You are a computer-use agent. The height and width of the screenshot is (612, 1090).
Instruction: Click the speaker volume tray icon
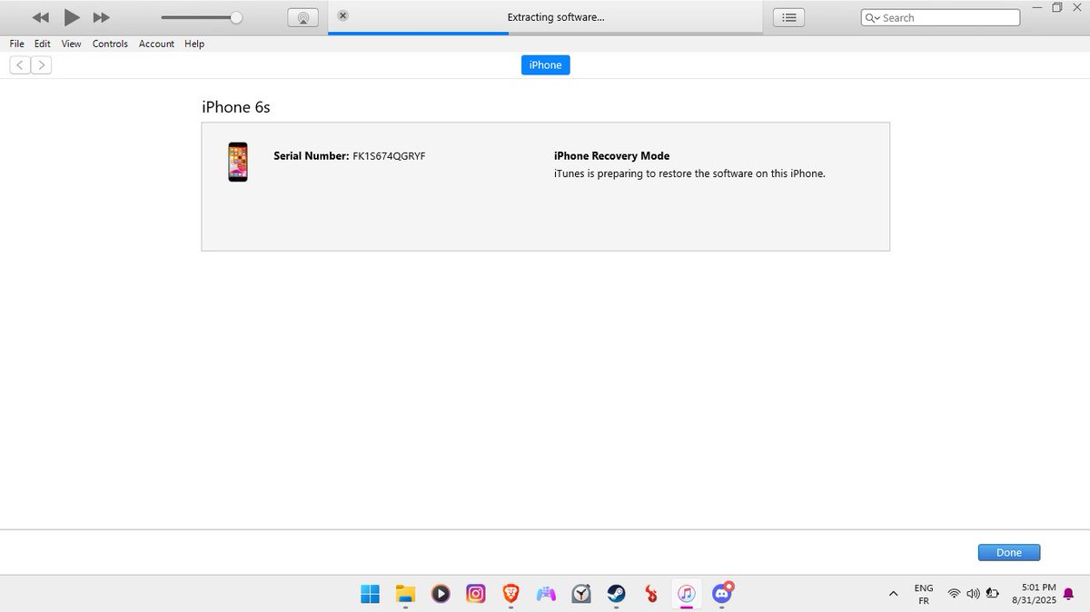(x=973, y=594)
